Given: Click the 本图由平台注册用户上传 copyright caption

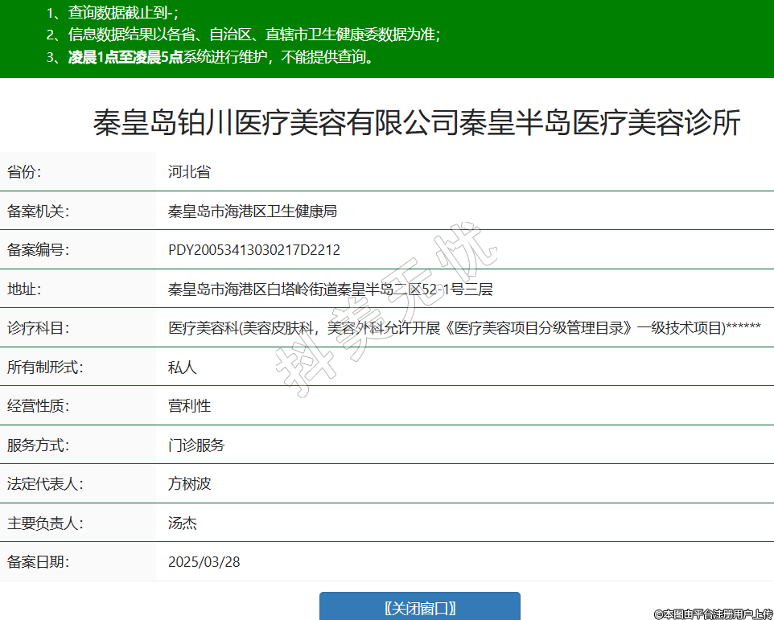Looking at the screenshot, I should (712, 614).
